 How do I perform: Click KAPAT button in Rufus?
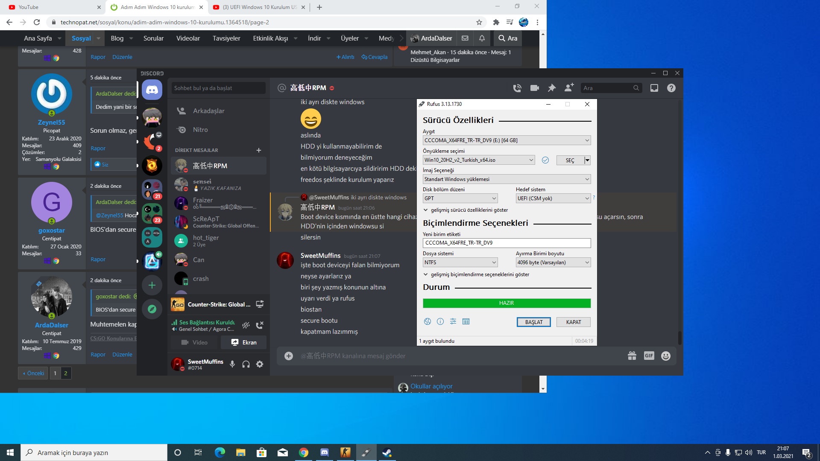coord(573,322)
